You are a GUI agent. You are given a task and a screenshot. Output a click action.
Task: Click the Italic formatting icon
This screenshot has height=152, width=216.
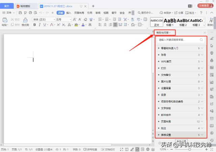39,25
